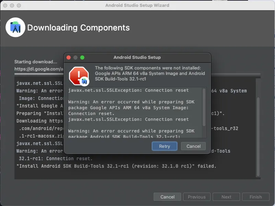Click the https://dl.google.com download URL text

(x=39, y=69)
